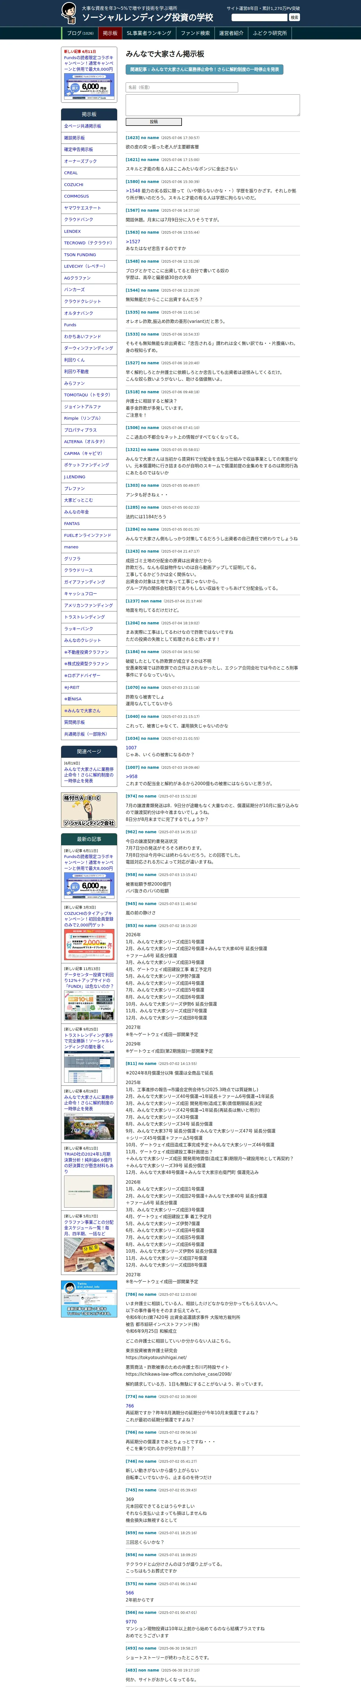Open 雑談掲示板 in sidebar

coord(89,138)
